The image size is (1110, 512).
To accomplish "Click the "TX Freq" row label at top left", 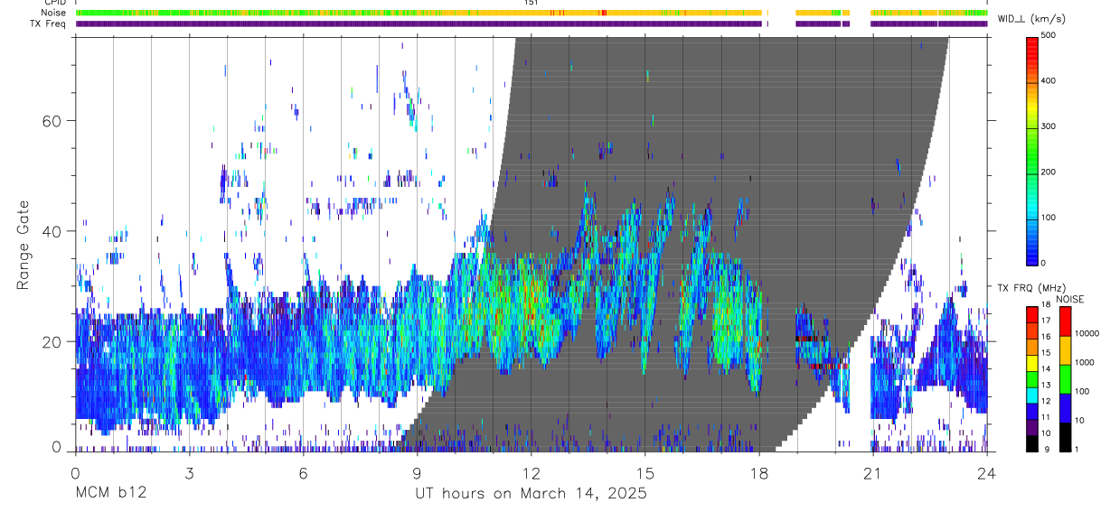I will [50, 24].
